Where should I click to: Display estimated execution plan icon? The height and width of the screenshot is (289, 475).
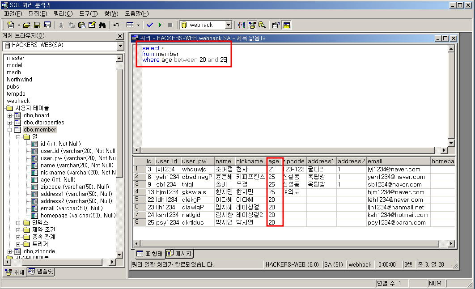point(242,25)
